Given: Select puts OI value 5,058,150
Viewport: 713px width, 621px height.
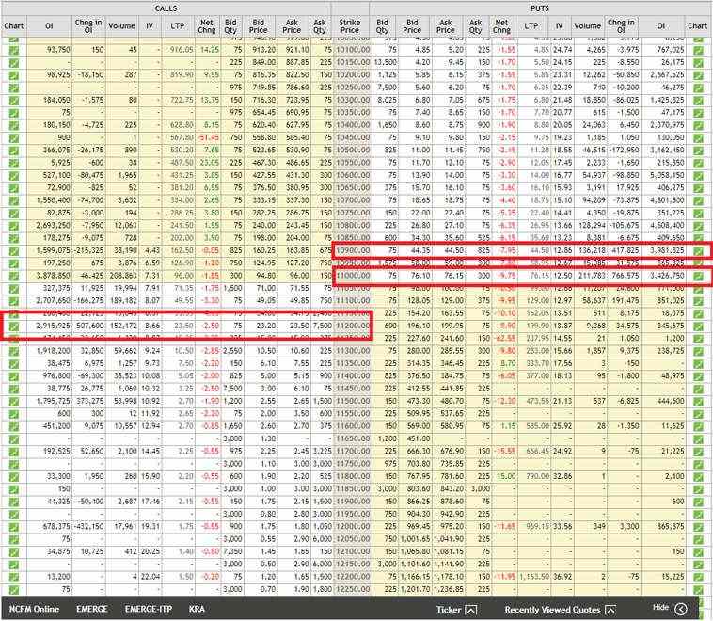Looking at the screenshot, I should coord(667,175).
